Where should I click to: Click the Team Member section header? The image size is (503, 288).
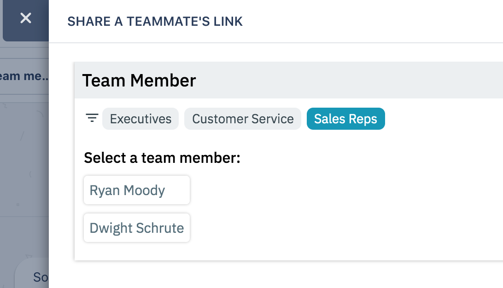click(139, 81)
